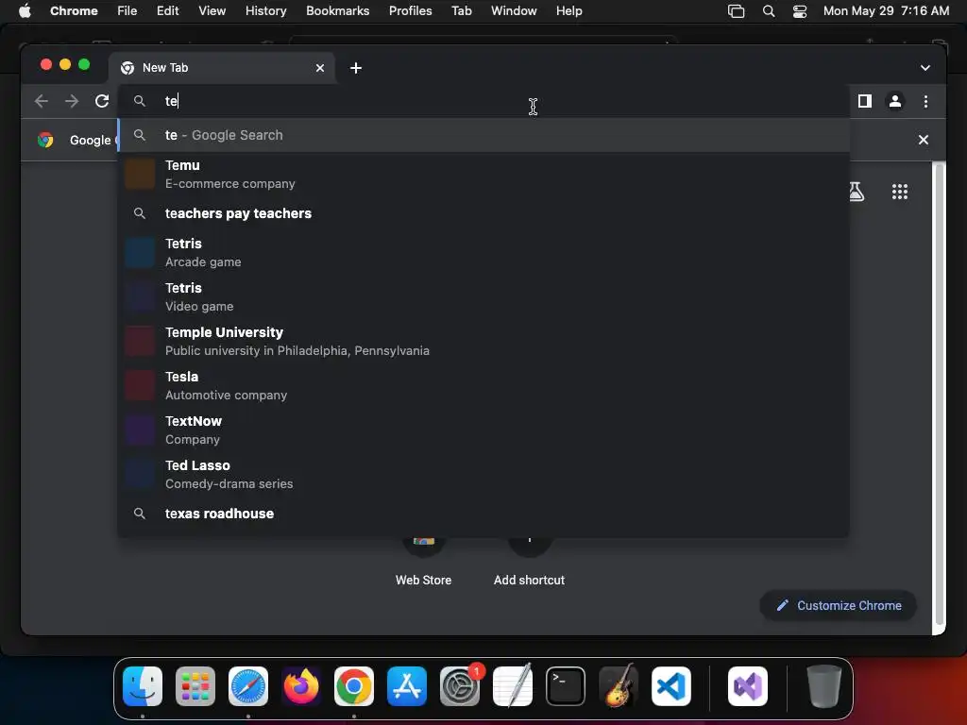Open the Apple menu

click(25, 10)
